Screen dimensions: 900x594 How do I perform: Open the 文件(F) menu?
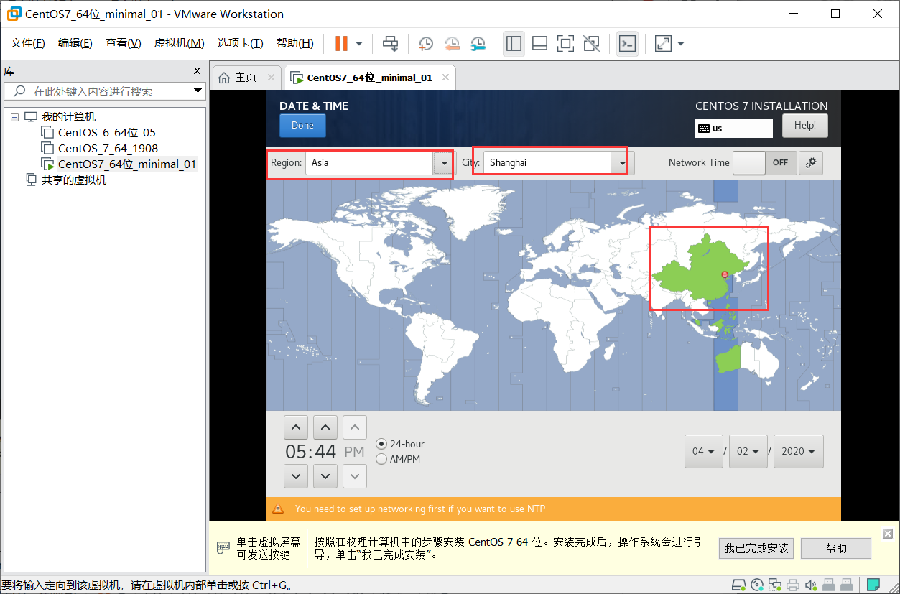coord(28,43)
